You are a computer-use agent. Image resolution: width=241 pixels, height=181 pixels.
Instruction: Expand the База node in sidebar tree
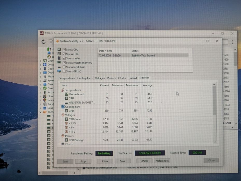(40, 108)
